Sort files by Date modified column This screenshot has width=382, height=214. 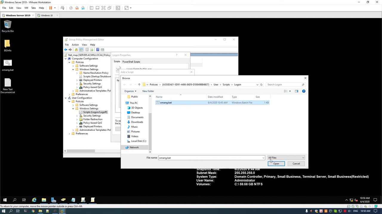coord(218,97)
